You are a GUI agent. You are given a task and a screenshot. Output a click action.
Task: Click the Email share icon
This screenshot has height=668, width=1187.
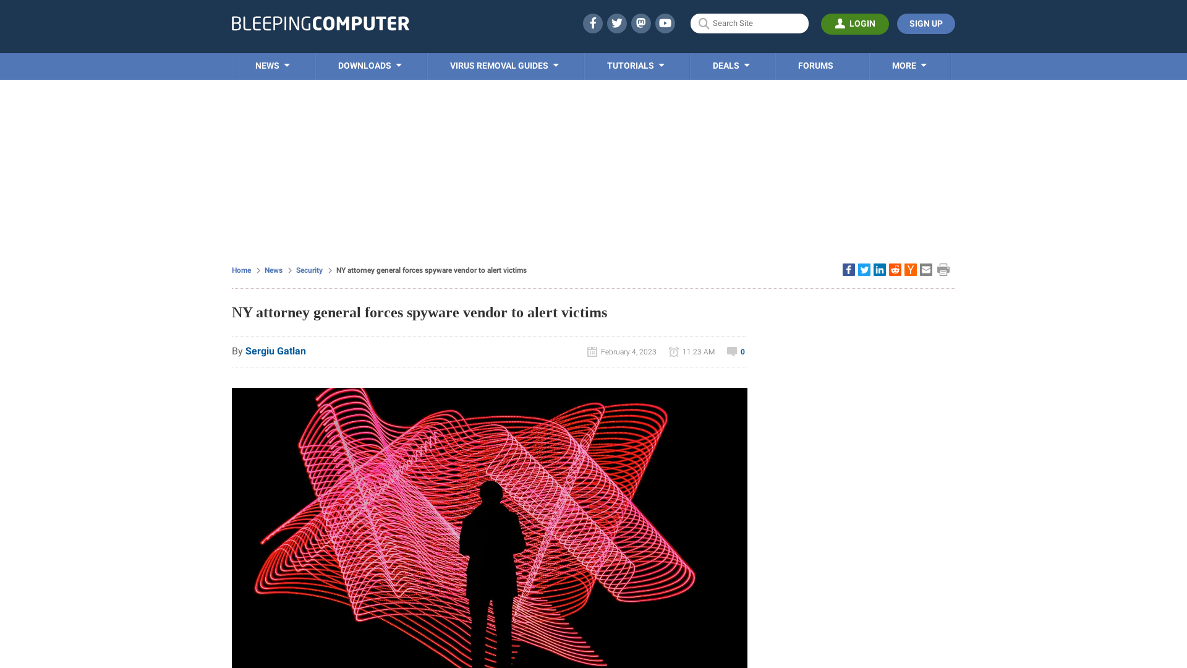(925, 269)
